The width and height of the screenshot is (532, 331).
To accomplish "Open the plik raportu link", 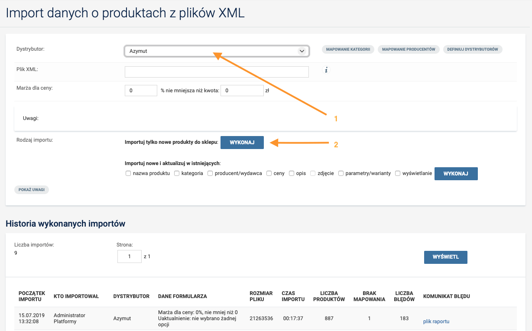I will click(436, 321).
